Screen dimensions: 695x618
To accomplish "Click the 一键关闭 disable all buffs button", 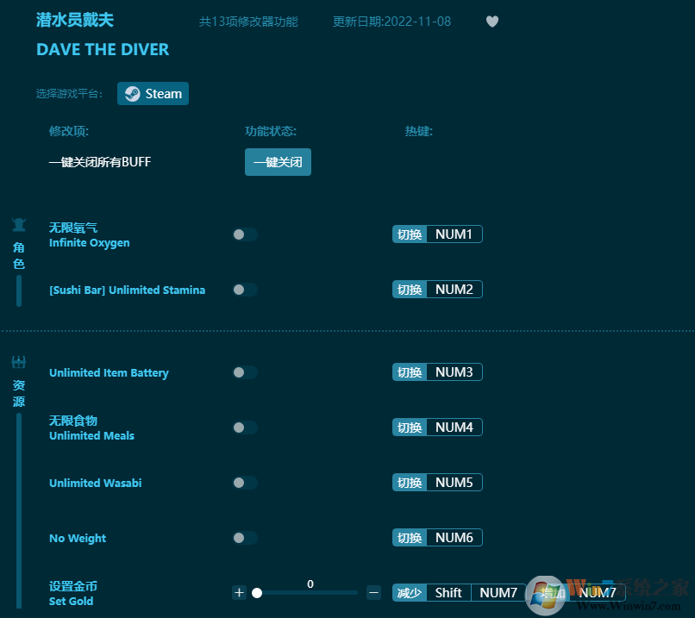I will (x=278, y=161).
